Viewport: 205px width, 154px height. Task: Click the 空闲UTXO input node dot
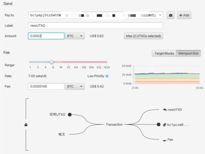[x=70, y=114]
